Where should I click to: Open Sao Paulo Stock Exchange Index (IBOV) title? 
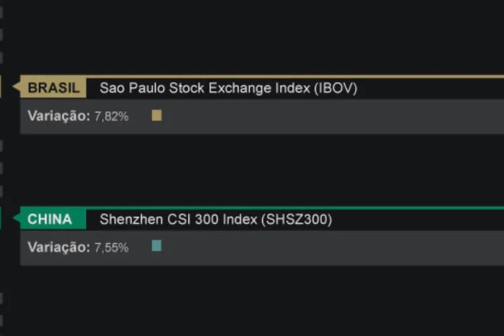pyautogui.click(x=228, y=88)
